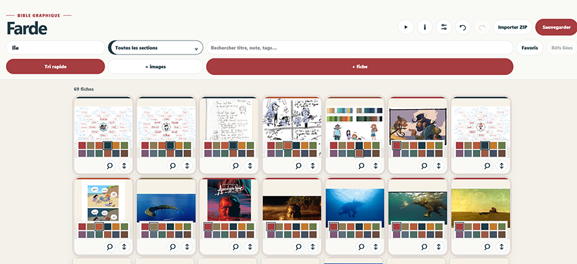Start Tri rapide sorting
The width and height of the screenshot is (577, 264).
[x=55, y=66]
